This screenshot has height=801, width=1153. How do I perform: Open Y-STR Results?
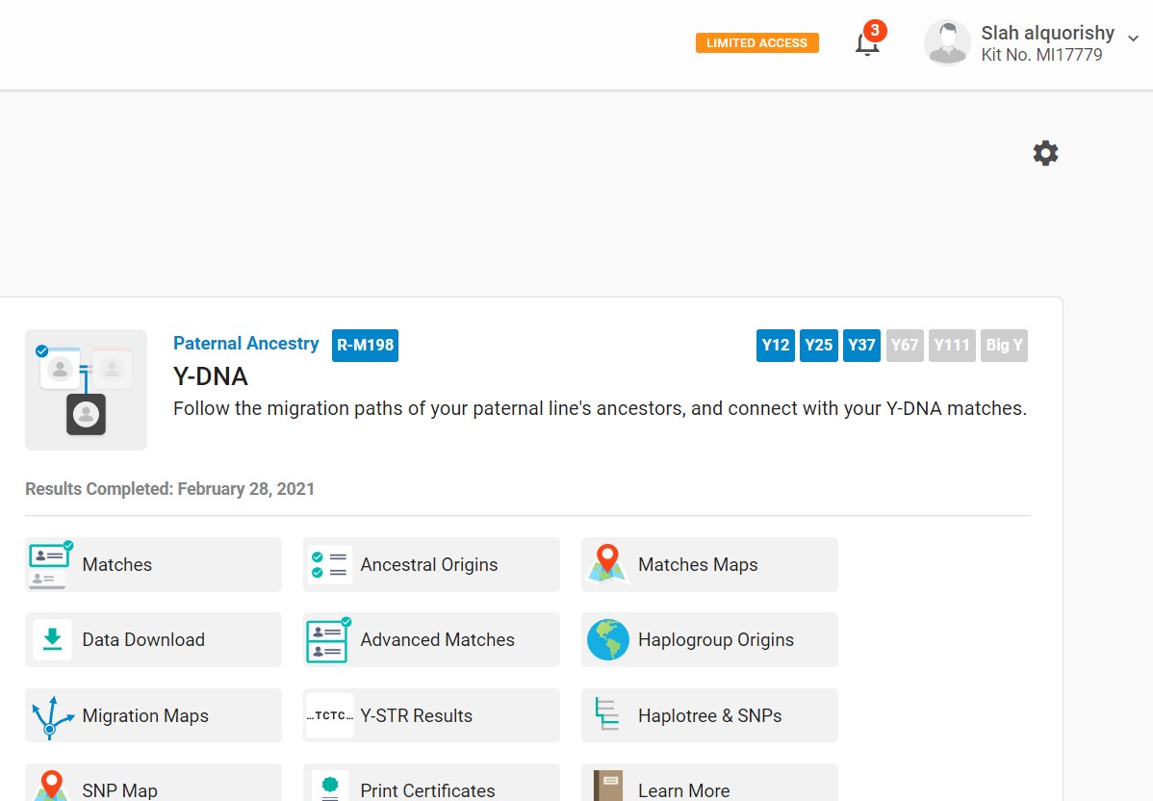416,715
